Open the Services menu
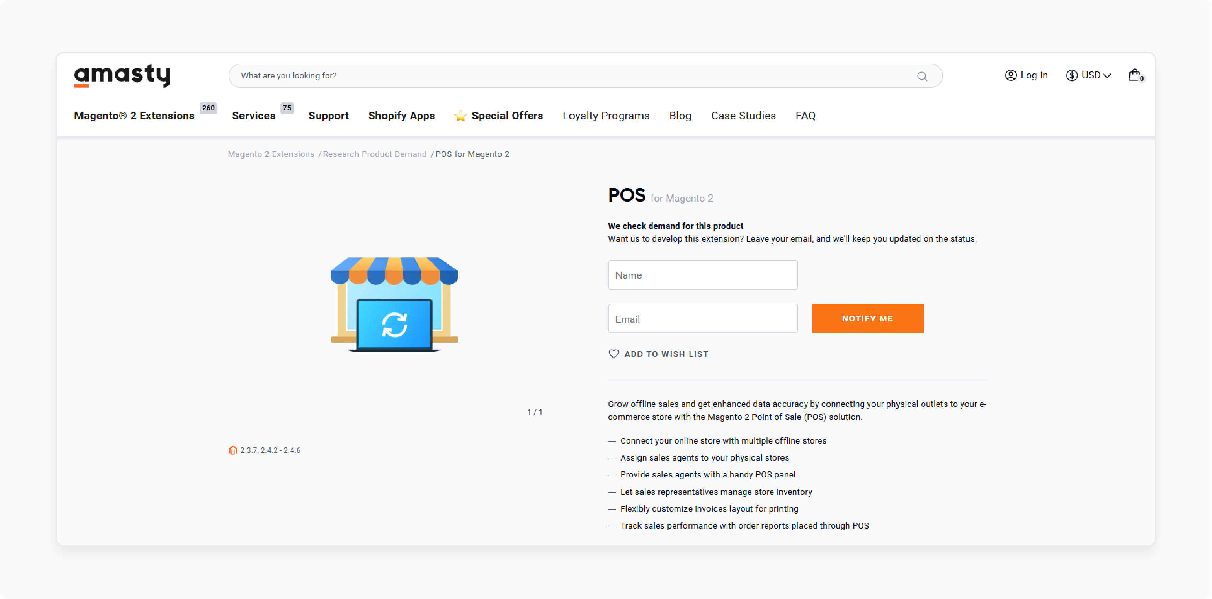This screenshot has width=1212, height=599. coord(254,116)
